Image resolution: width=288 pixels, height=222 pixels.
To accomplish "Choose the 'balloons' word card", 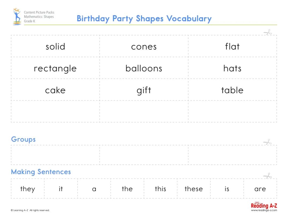I will click(x=144, y=68).
